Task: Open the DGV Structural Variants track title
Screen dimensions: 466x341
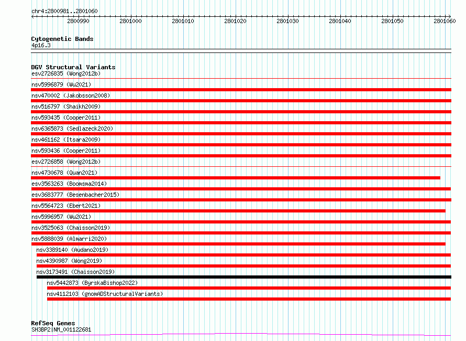Action: (73, 67)
